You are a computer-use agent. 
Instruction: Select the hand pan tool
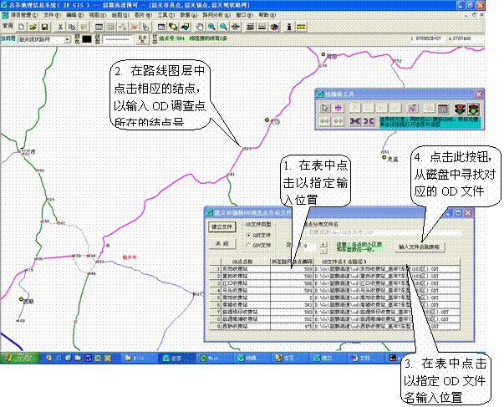200,28
